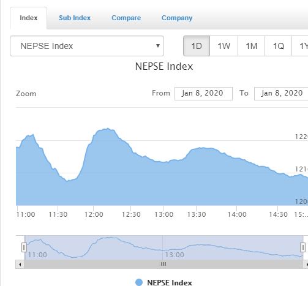Click the 11:30 axis label

[58, 214]
